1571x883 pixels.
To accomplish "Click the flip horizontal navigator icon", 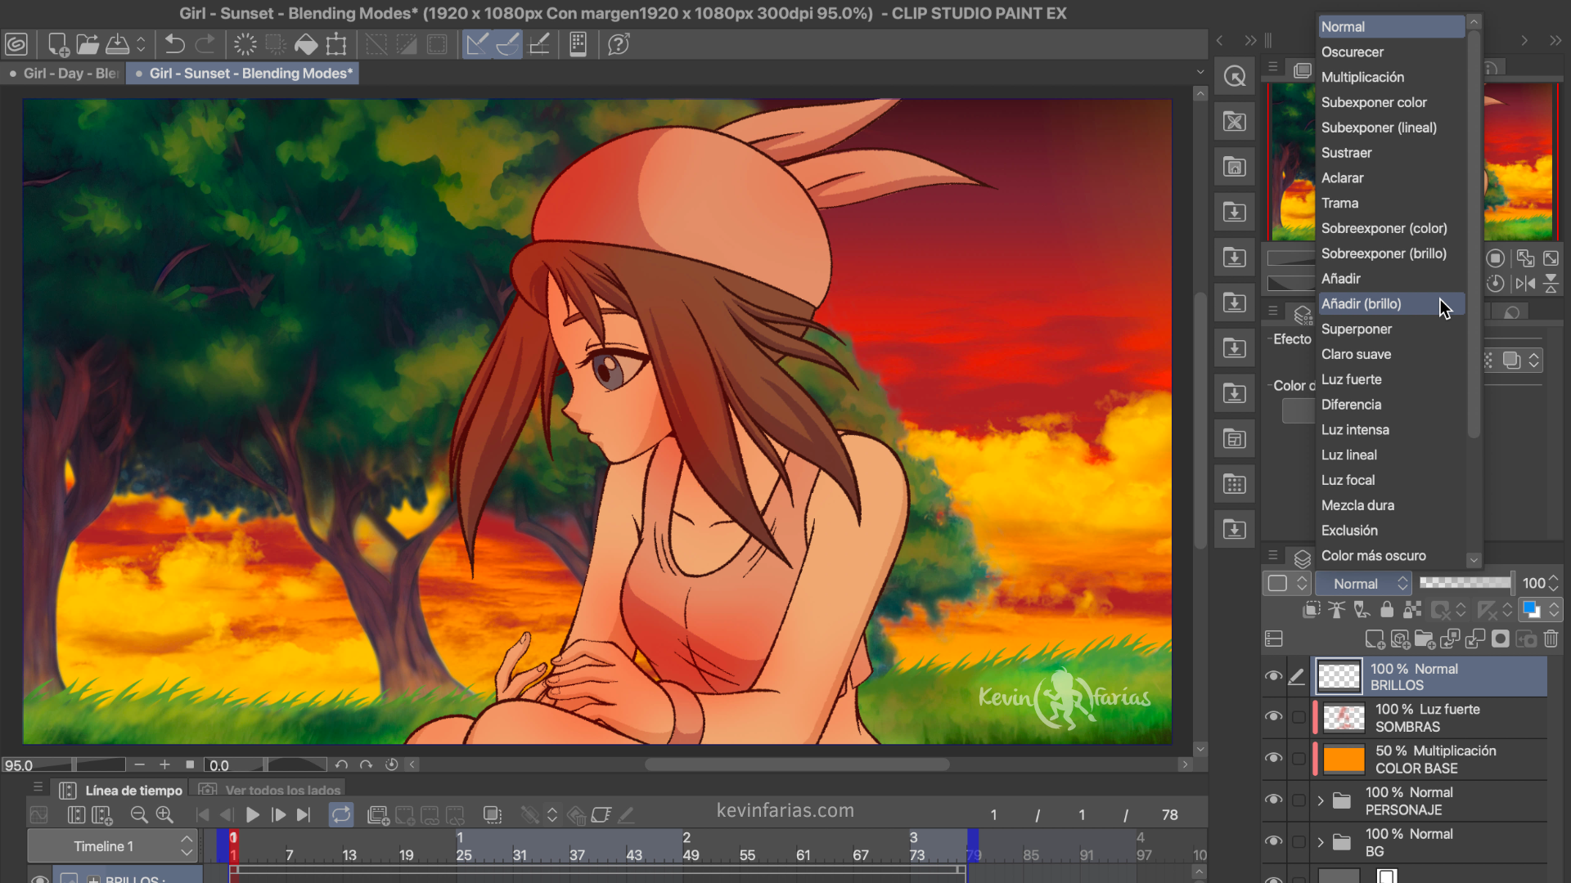I will coord(1525,284).
